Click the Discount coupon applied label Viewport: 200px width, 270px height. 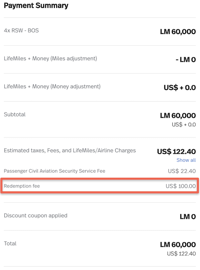coord(36,216)
